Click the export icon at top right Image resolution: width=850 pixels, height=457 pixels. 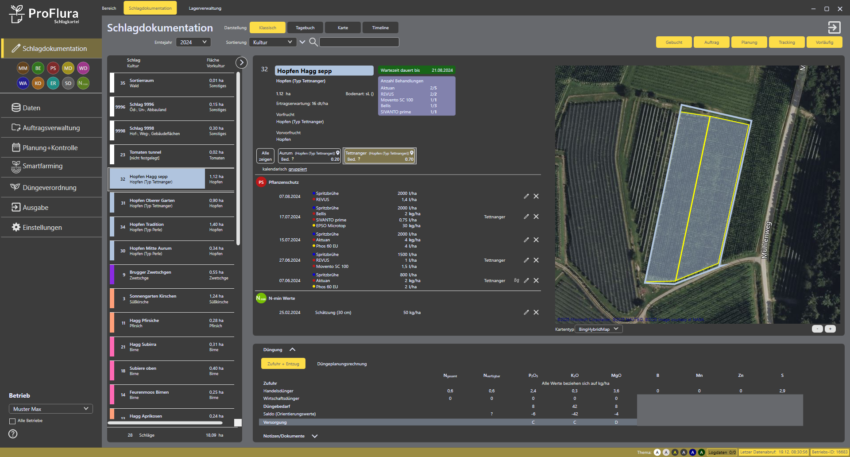(834, 27)
